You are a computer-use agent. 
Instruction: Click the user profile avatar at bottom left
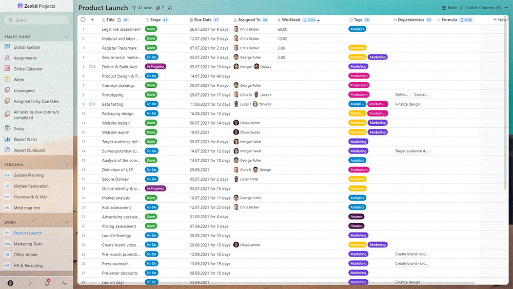tap(10, 283)
